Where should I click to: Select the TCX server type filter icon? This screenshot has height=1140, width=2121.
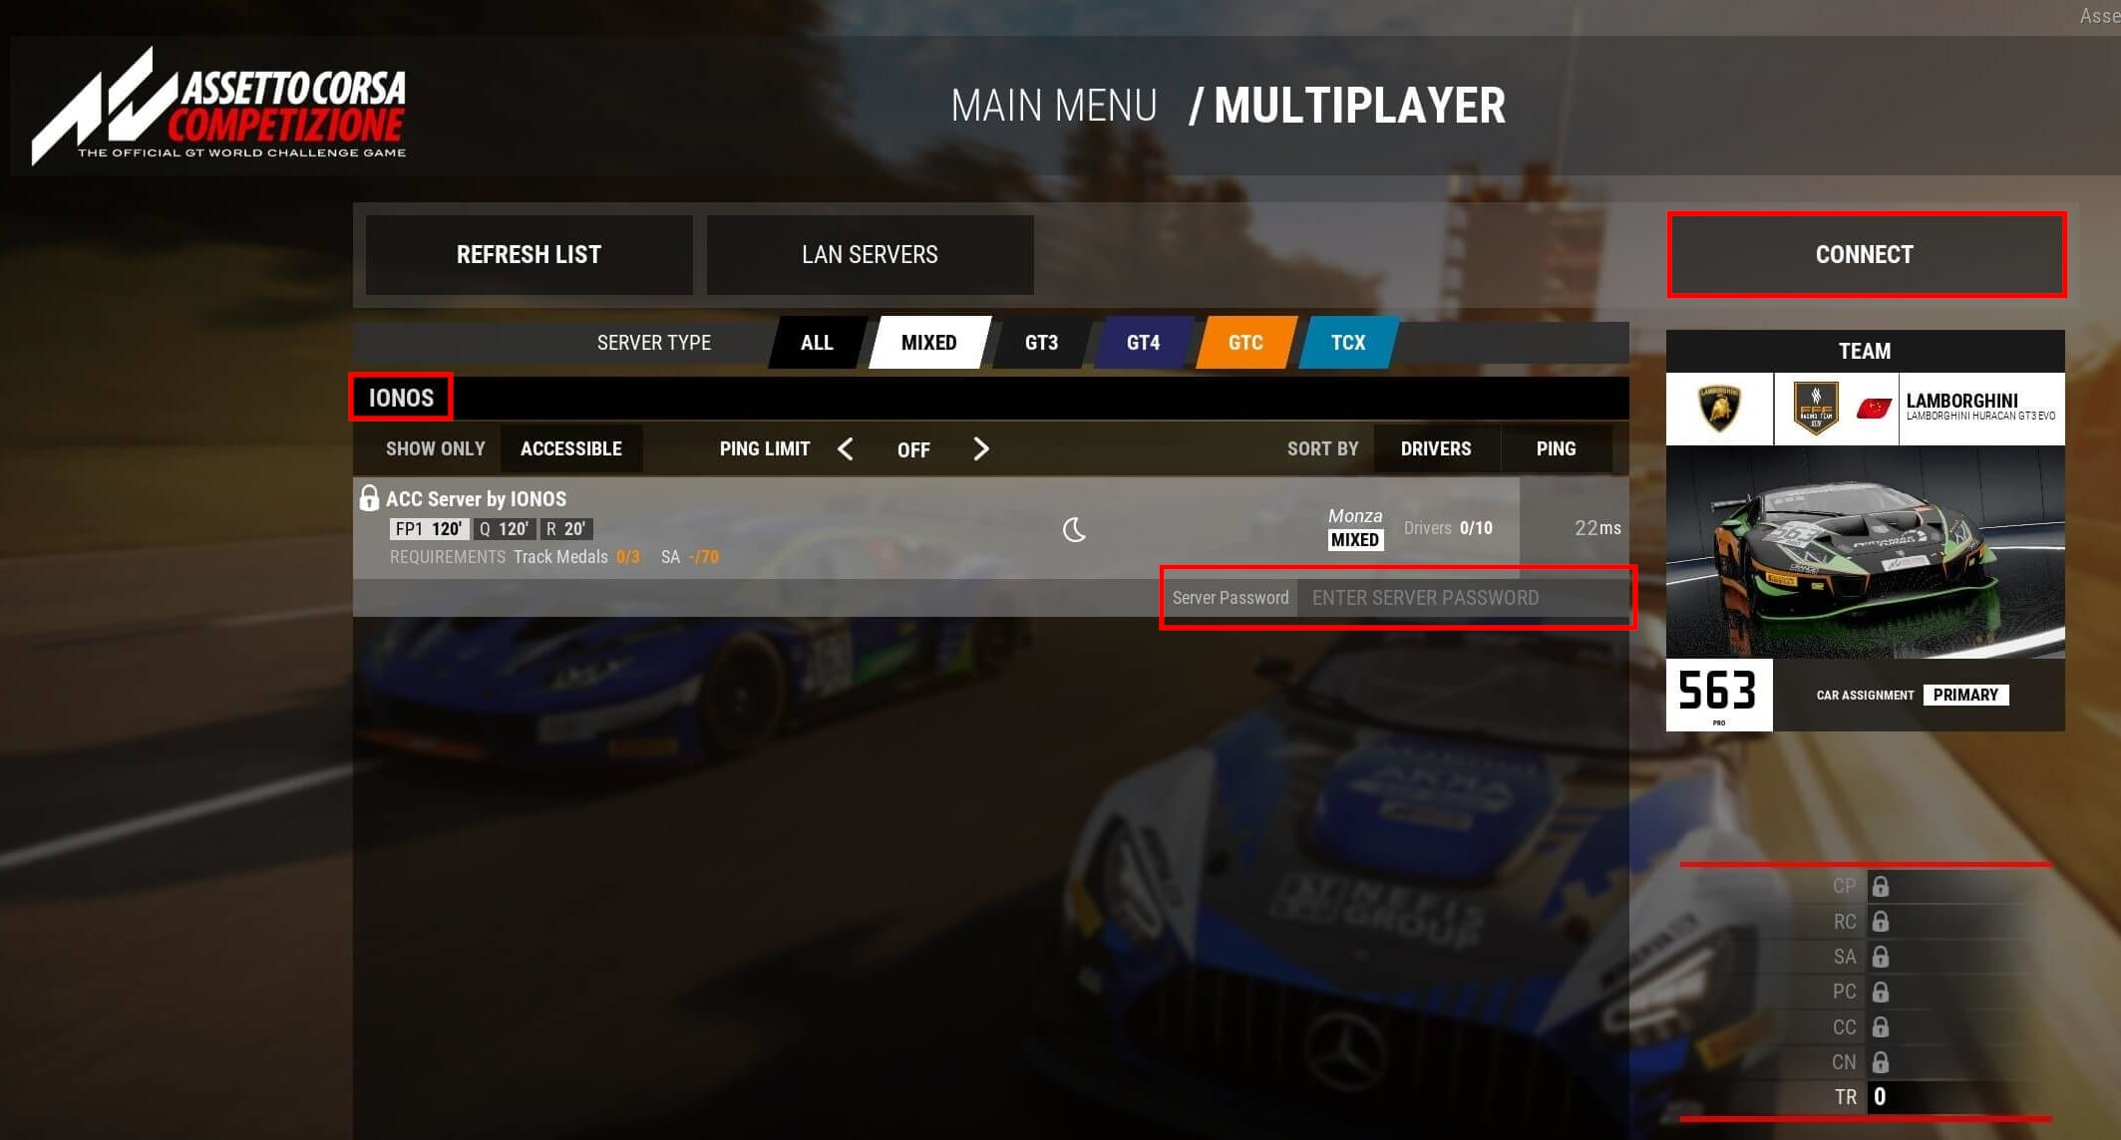coord(1344,341)
